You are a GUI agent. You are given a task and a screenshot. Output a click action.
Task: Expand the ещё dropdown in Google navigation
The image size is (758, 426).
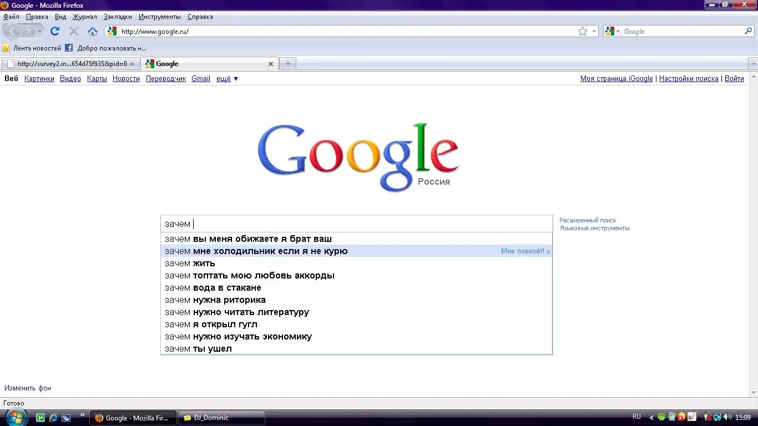click(227, 79)
